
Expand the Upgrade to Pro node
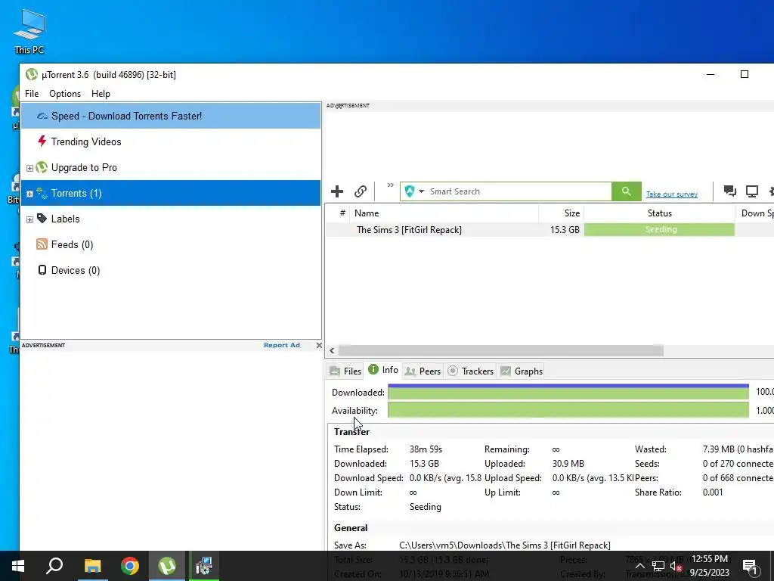29,168
